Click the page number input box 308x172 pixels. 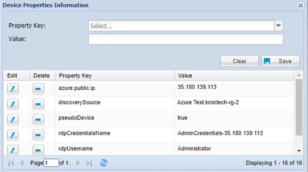click(x=51, y=163)
